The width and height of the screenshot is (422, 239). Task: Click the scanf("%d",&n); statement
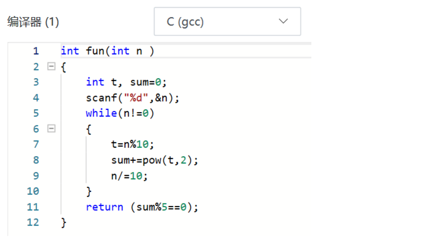tap(133, 98)
